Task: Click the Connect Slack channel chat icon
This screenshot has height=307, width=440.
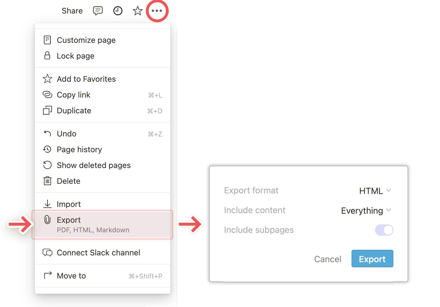Action: click(x=47, y=252)
